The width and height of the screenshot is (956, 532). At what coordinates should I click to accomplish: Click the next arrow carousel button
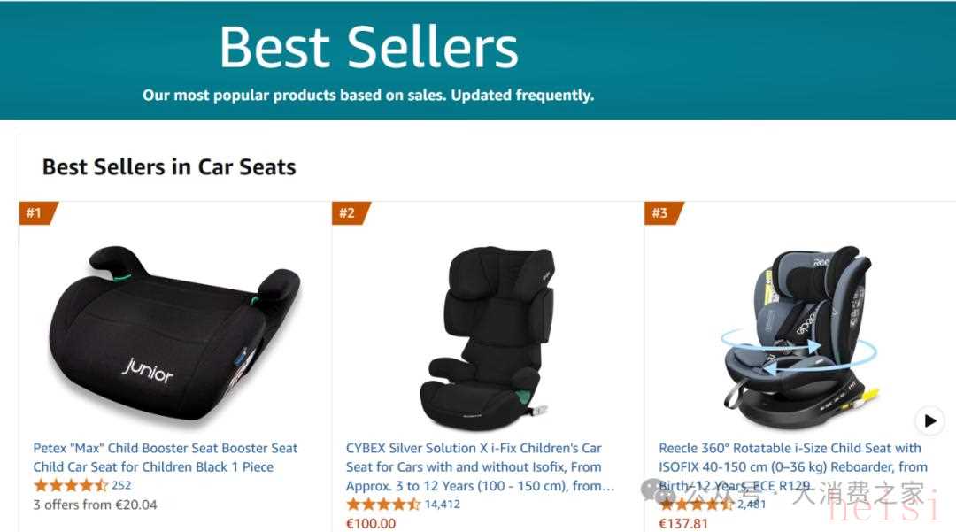929,420
